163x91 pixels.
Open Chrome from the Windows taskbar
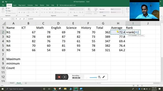pos(55,89)
